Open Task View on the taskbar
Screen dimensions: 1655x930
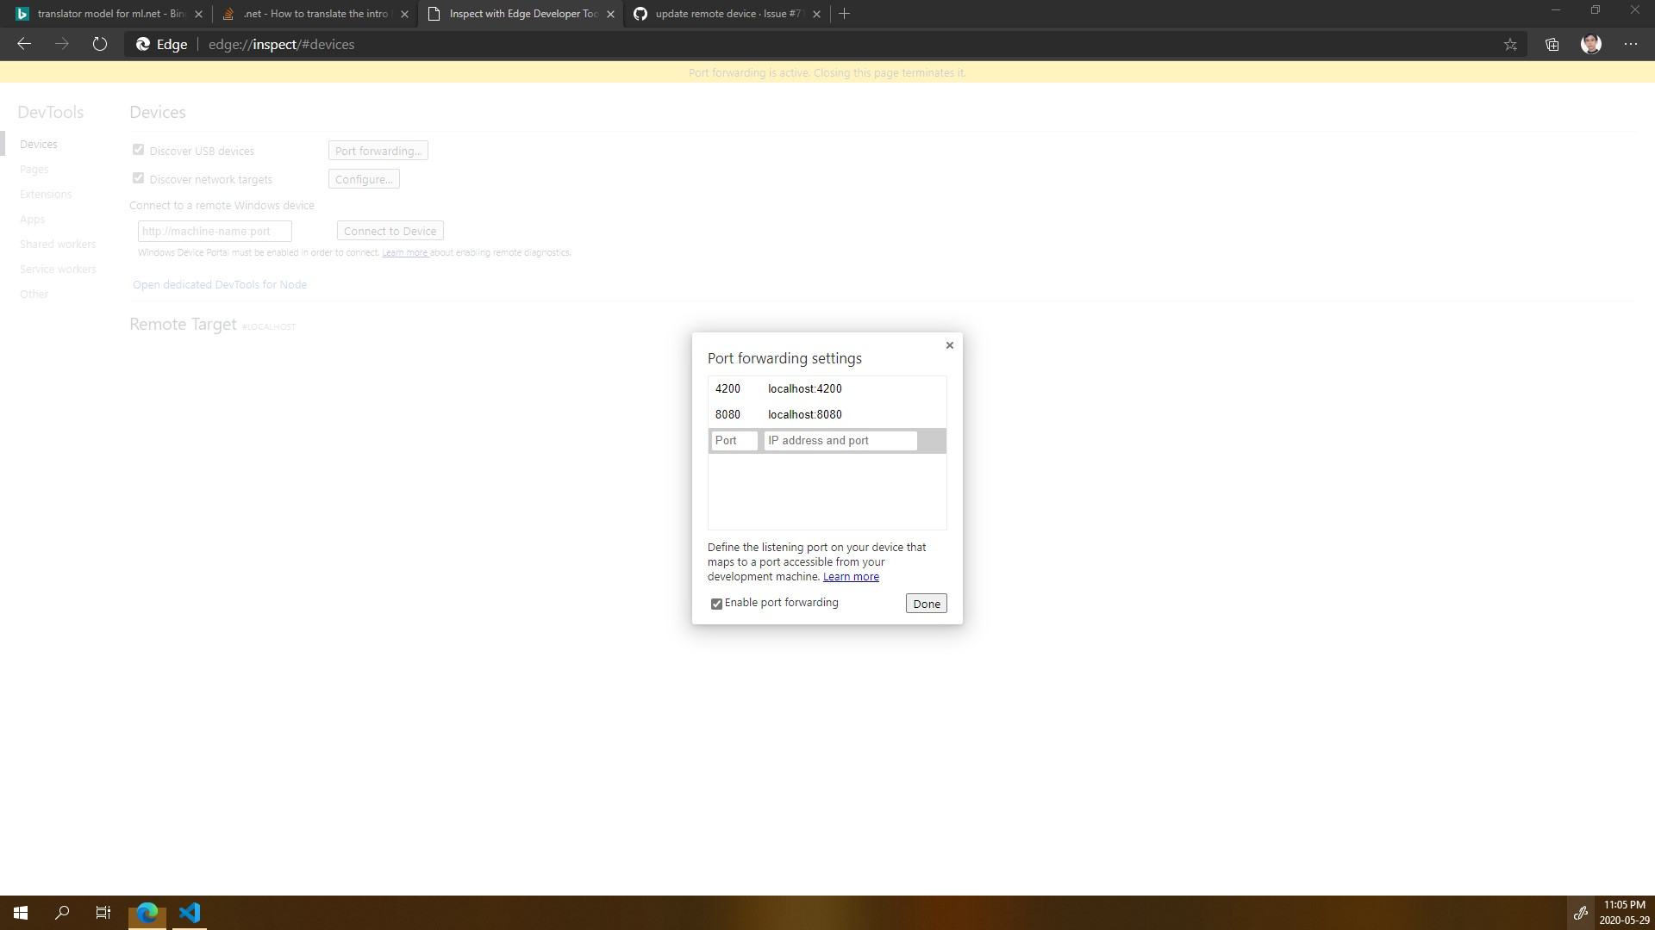tap(103, 913)
